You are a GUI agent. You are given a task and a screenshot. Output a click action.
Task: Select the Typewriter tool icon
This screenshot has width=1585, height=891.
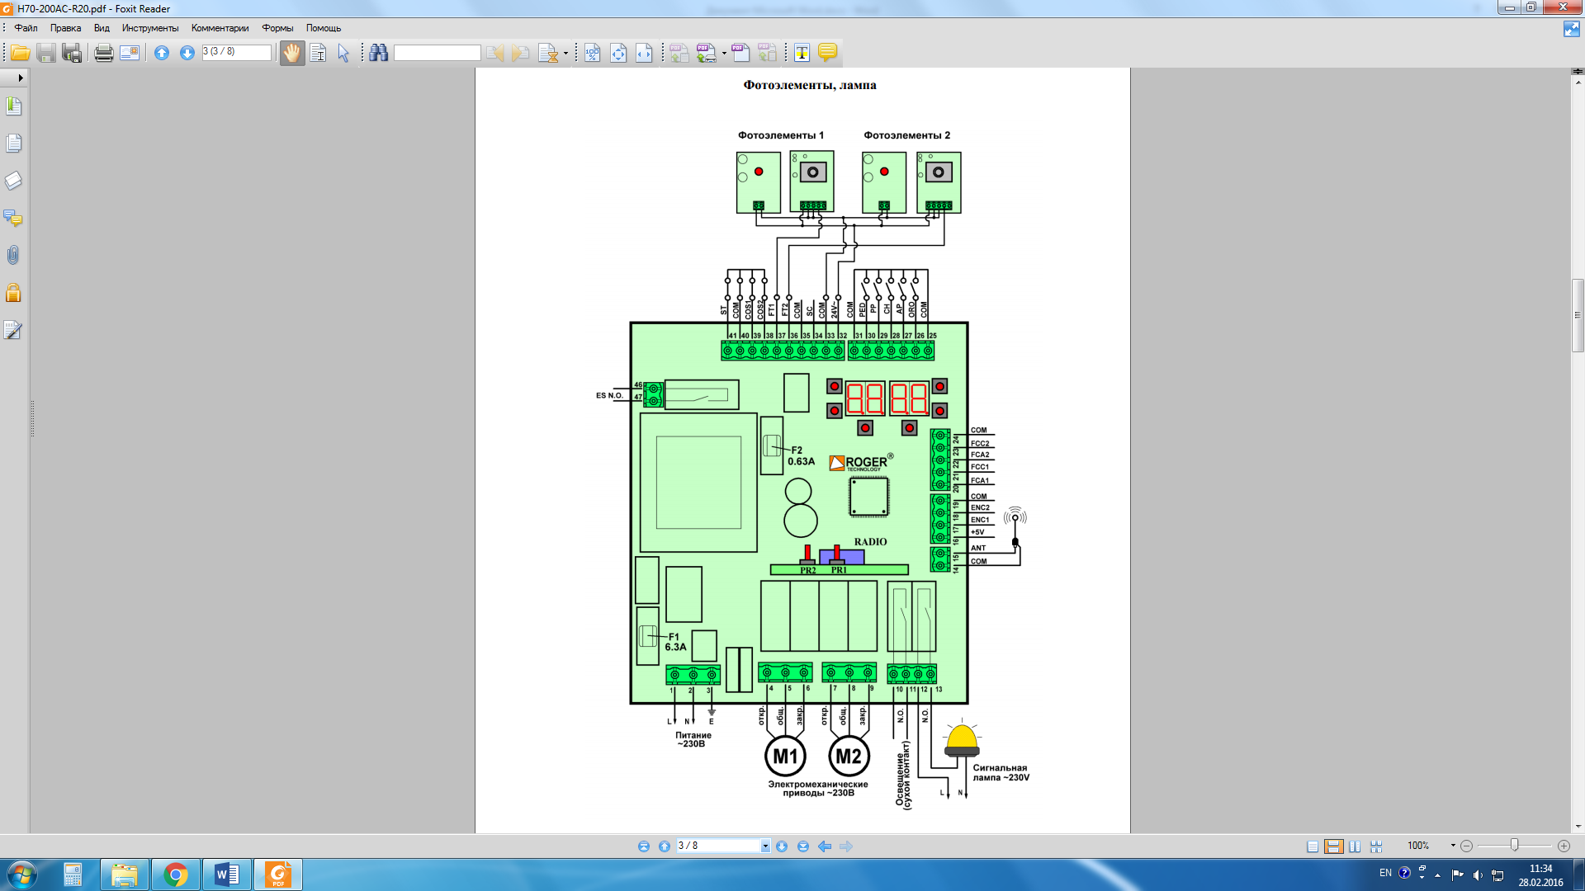[x=802, y=54]
